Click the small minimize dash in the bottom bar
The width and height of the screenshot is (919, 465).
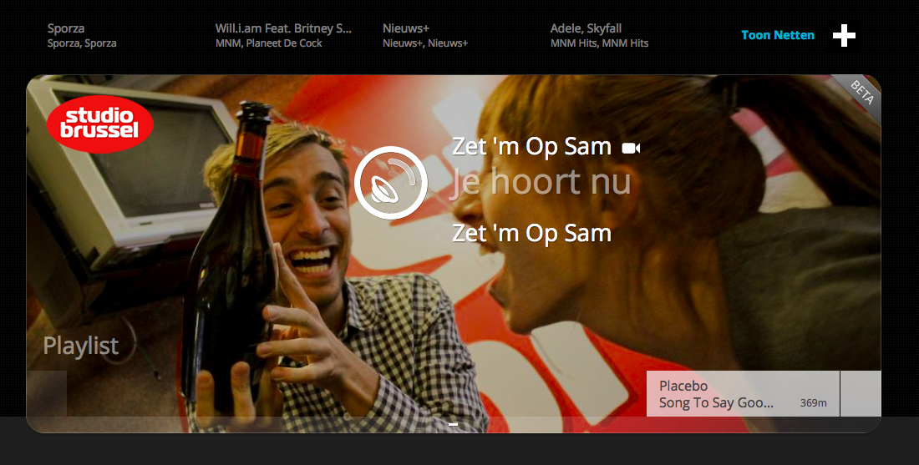[453, 424]
